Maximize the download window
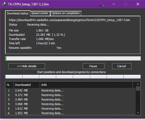Screen dimensions: 145x120 point(125,4)
